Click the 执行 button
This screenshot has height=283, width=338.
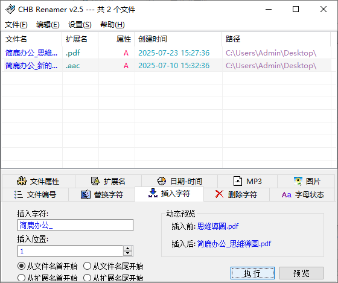[252, 273]
